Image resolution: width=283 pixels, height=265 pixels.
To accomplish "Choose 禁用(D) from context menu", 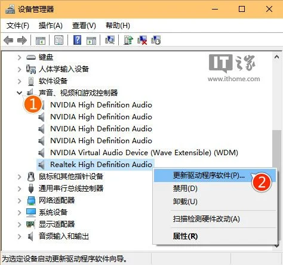I will (x=215, y=189).
